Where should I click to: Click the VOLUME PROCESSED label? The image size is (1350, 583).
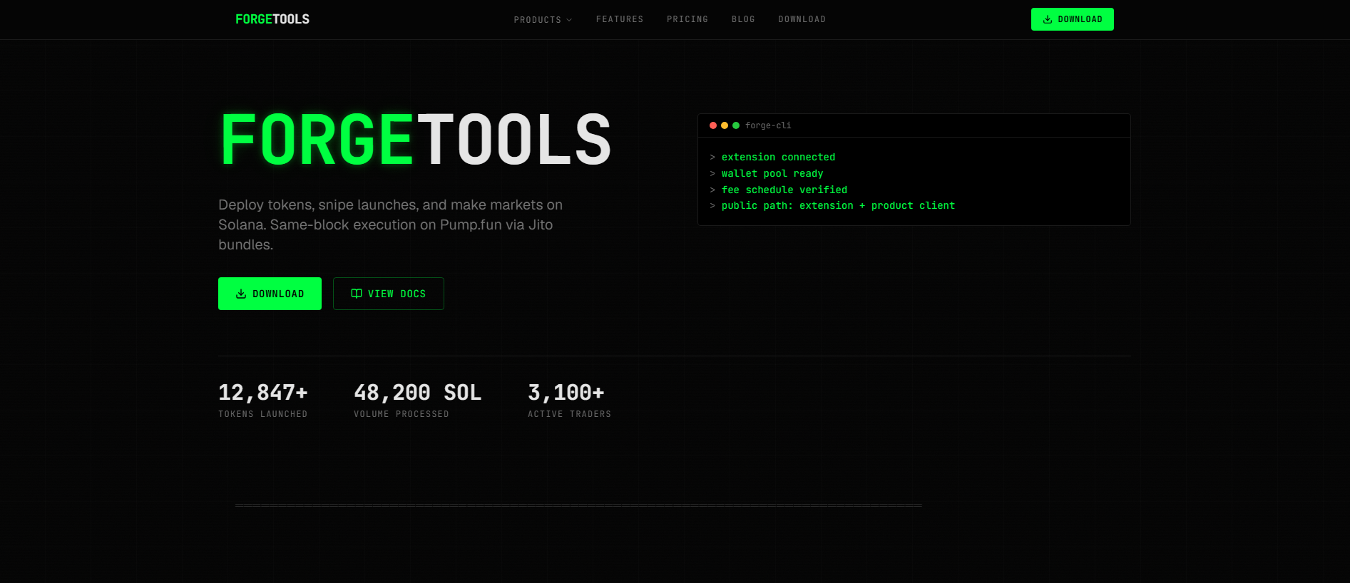click(x=402, y=414)
